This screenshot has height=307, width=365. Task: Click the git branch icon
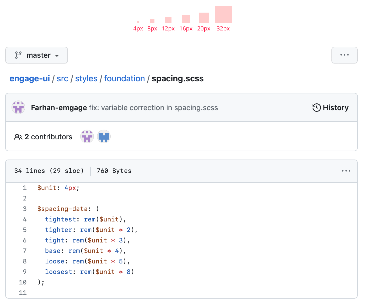click(18, 55)
